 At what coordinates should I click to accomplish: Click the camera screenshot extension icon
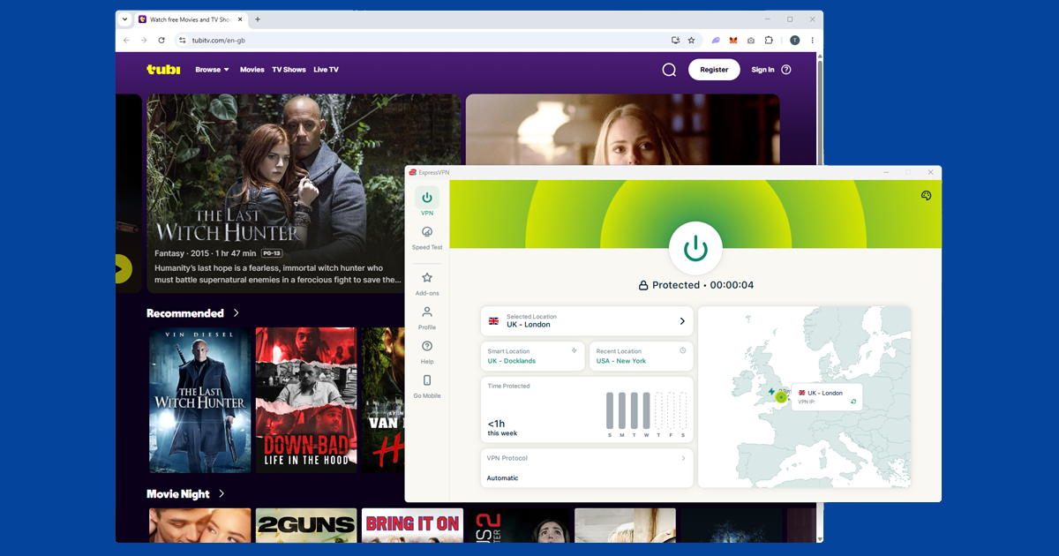tap(751, 41)
